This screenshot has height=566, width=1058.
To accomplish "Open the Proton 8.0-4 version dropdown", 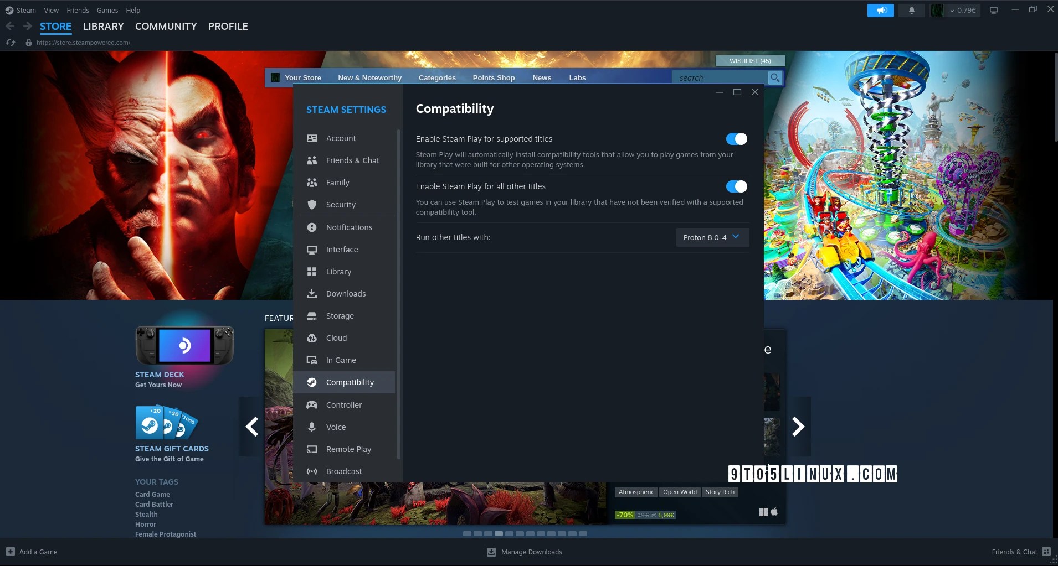I will pos(712,237).
